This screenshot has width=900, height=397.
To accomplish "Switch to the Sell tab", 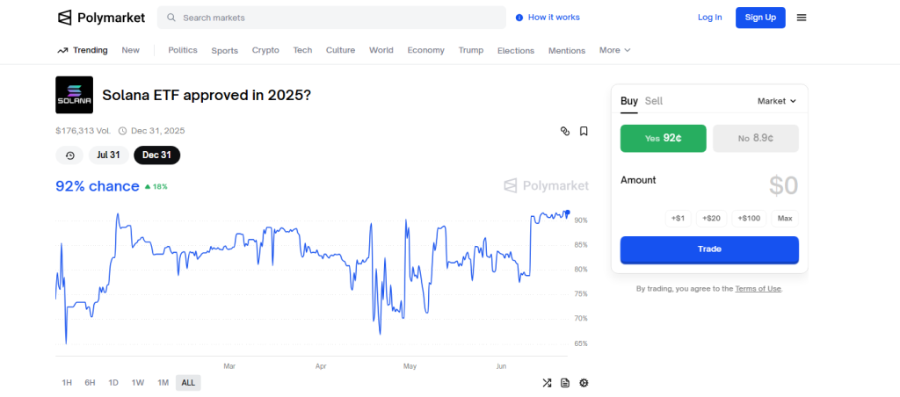I will (654, 101).
